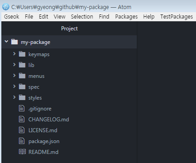Open the Packages menu
The width and height of the screenshot is (196, 163).
tap(126, 17)
